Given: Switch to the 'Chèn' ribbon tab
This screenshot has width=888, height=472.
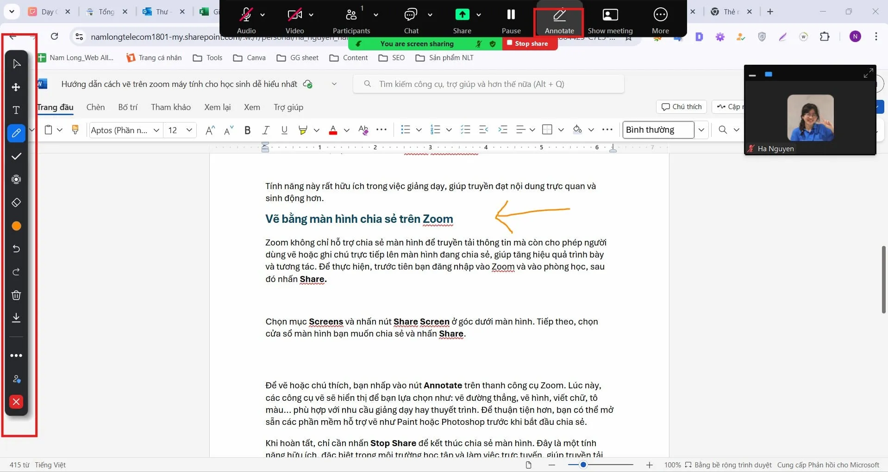Looking at the screenshot, I should coord(95,107).
